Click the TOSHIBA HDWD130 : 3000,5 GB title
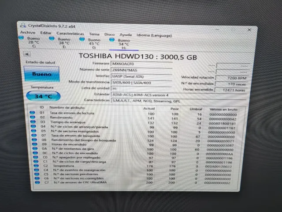 coord(138,57)
